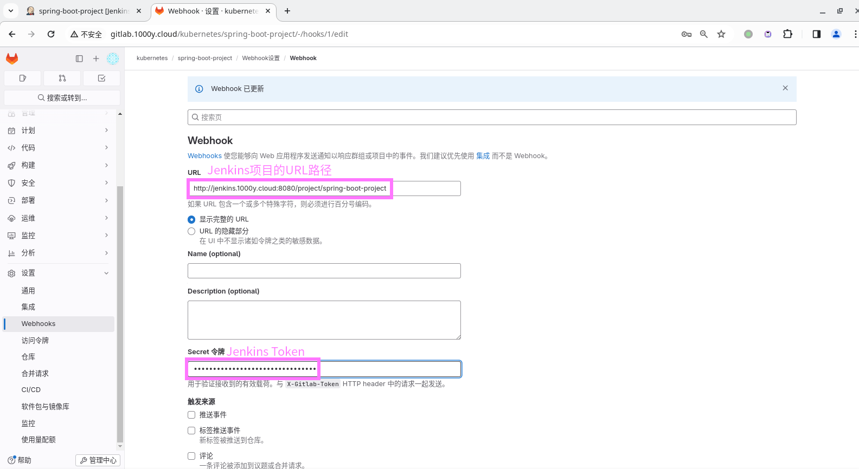Open the password key icon in address bar
The width and height of the screenshot is (859, 469).
point(687,34)
